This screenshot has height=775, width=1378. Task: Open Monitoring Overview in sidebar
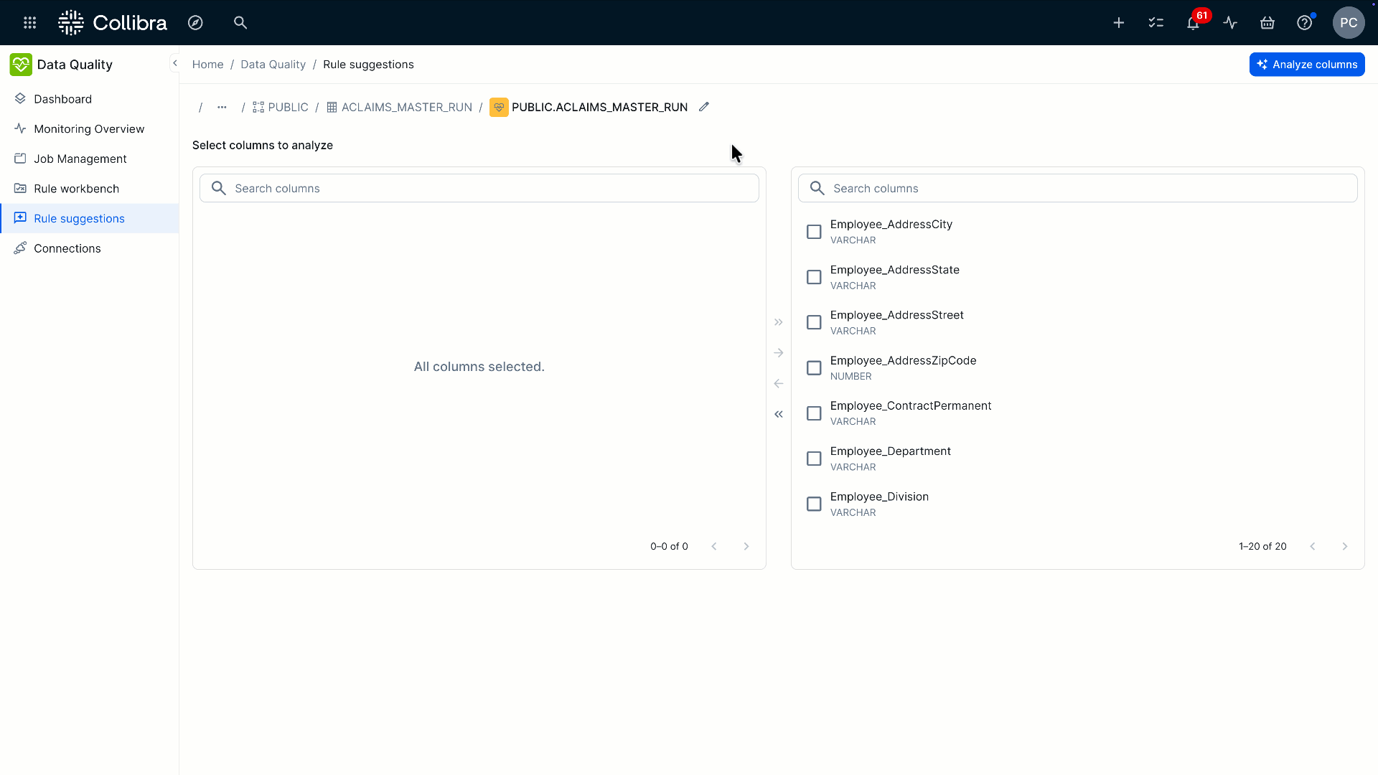[x=90, y=129]
